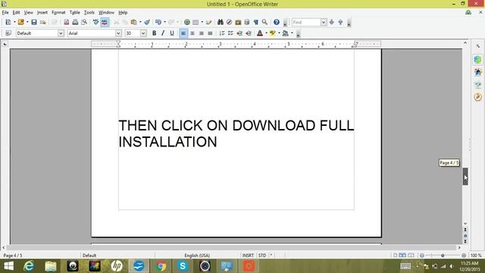The height and width of the screenshot is (273, 485).
Task: Click Find Previous up arrow icon
Action: 340,22
